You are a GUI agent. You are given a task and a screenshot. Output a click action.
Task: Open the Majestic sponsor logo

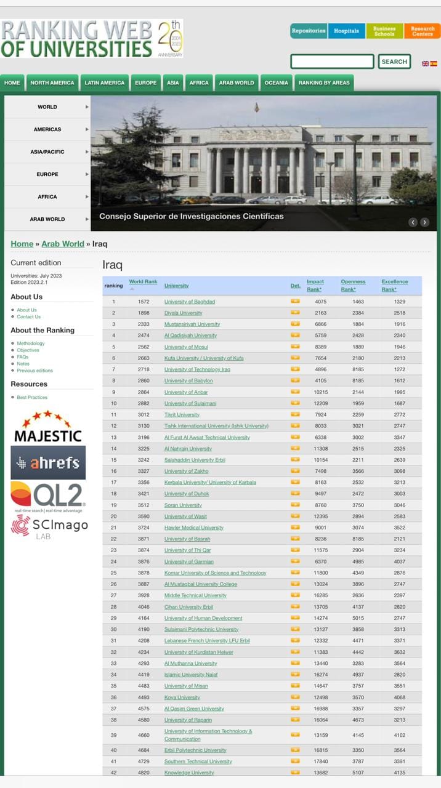(47, 427)
